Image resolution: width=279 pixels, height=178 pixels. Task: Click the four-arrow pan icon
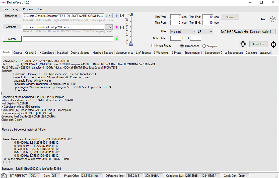point(243,44)
